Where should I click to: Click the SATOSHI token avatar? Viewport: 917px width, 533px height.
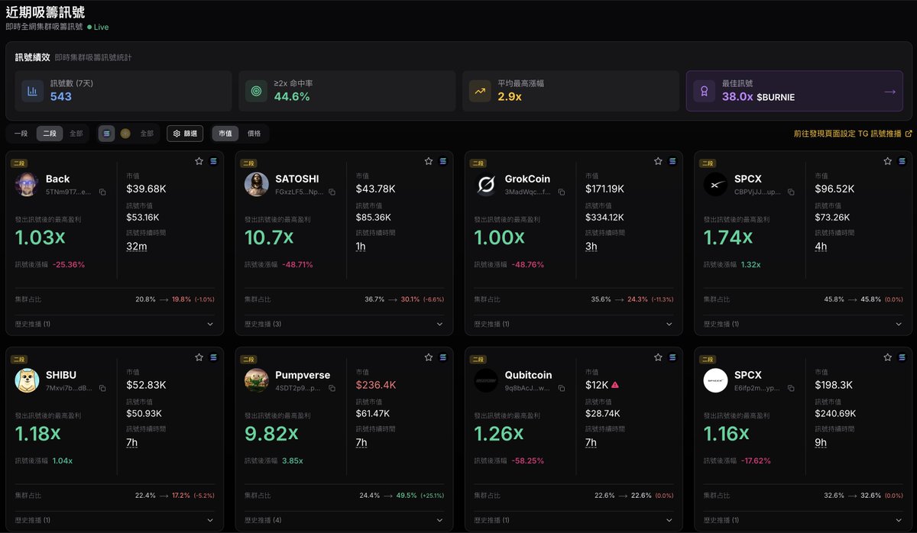click(x=257, y=184)
